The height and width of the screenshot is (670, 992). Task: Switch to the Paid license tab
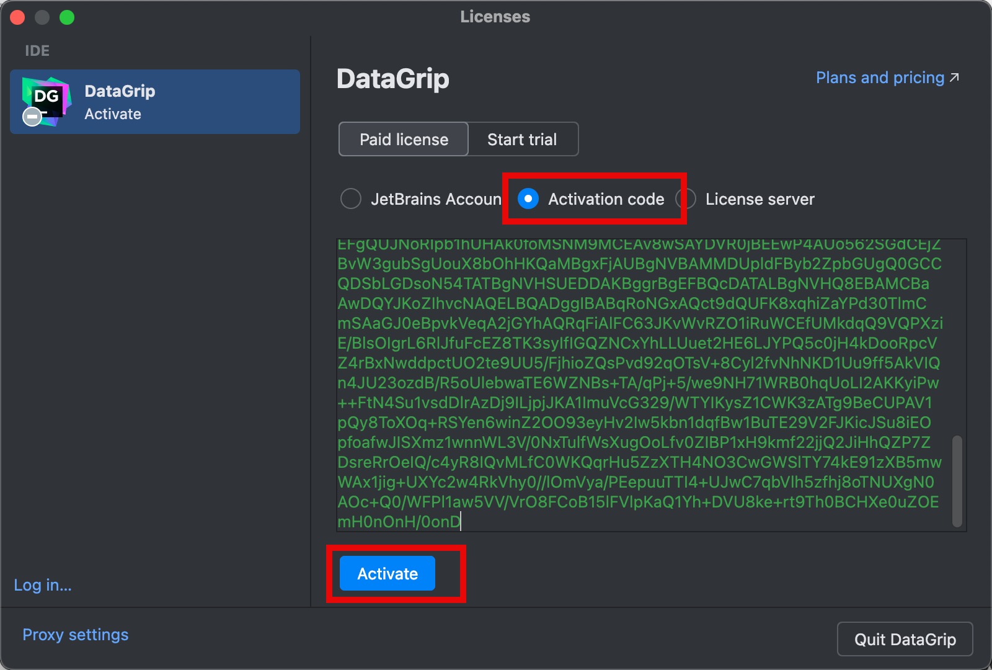coord(404,140)
